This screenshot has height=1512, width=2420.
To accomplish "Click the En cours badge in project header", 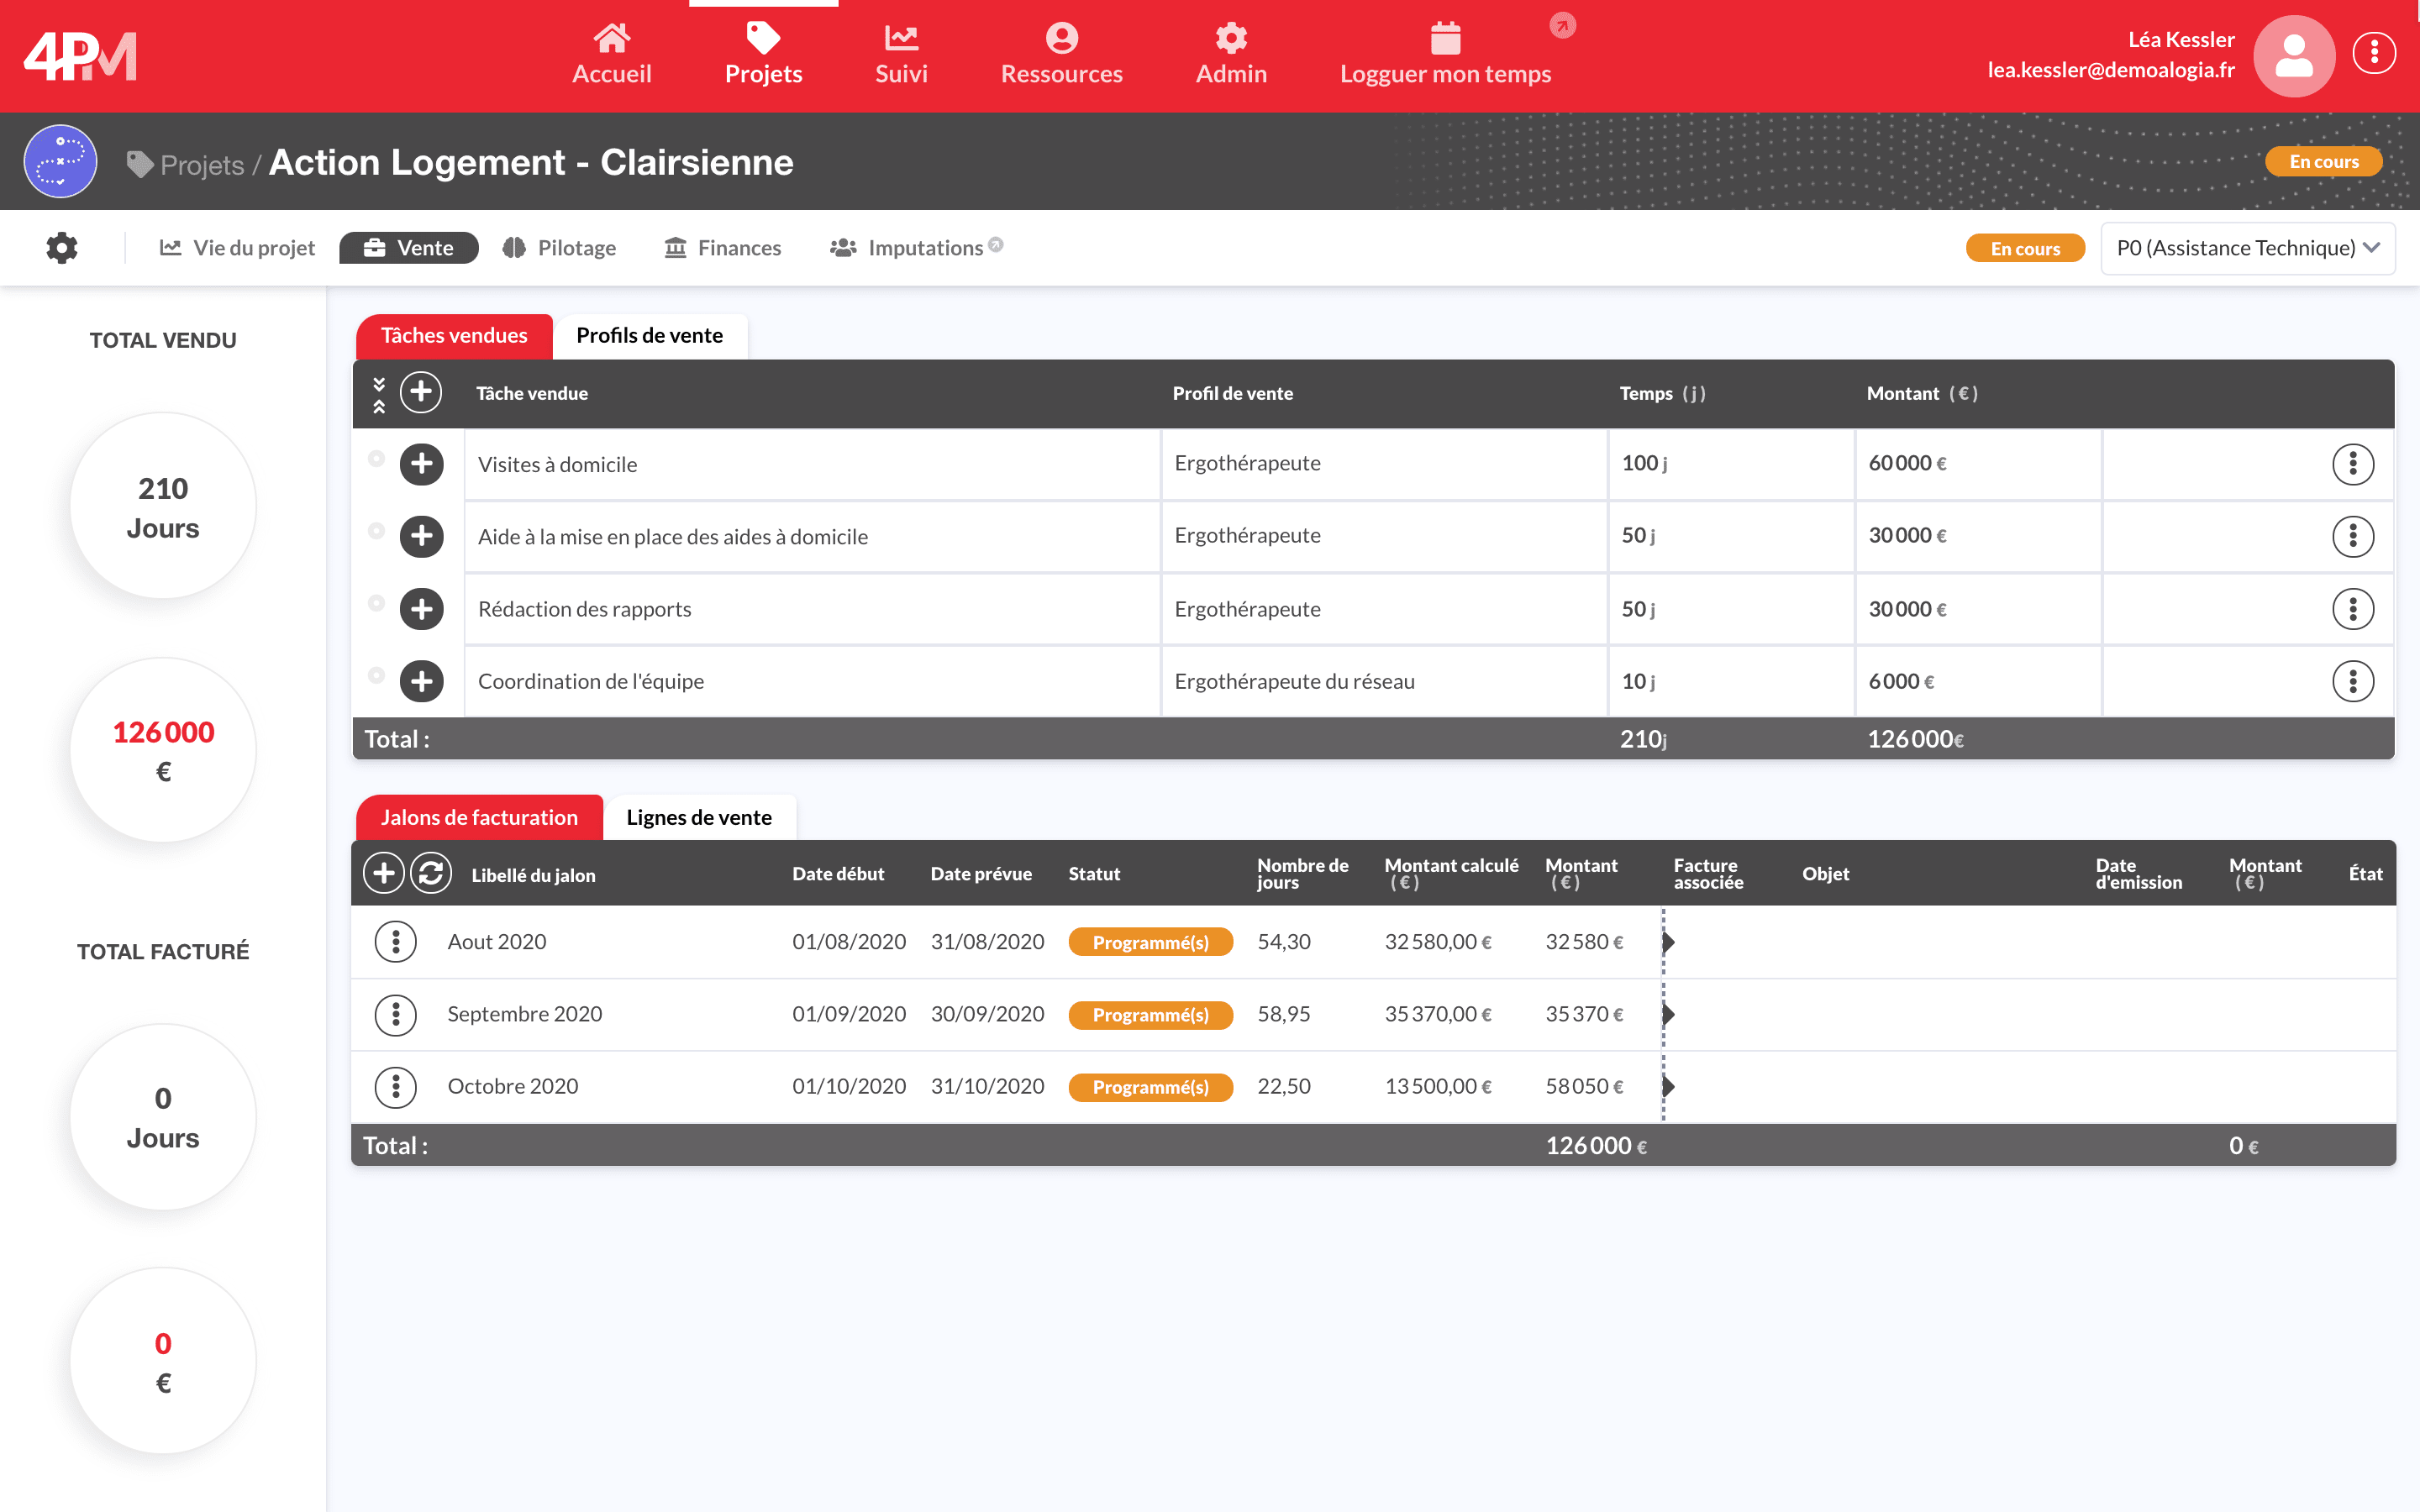I will click(2323, 162).
